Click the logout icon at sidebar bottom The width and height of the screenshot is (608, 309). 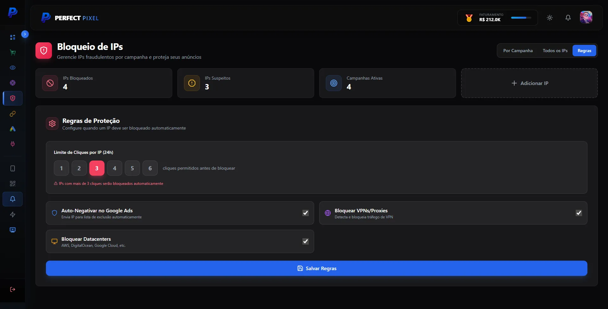pyautogui.click(x=13, y=289)
